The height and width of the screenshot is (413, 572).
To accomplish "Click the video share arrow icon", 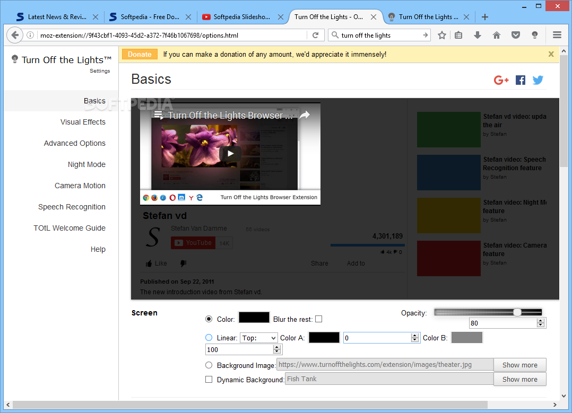I will click(305, 115).
